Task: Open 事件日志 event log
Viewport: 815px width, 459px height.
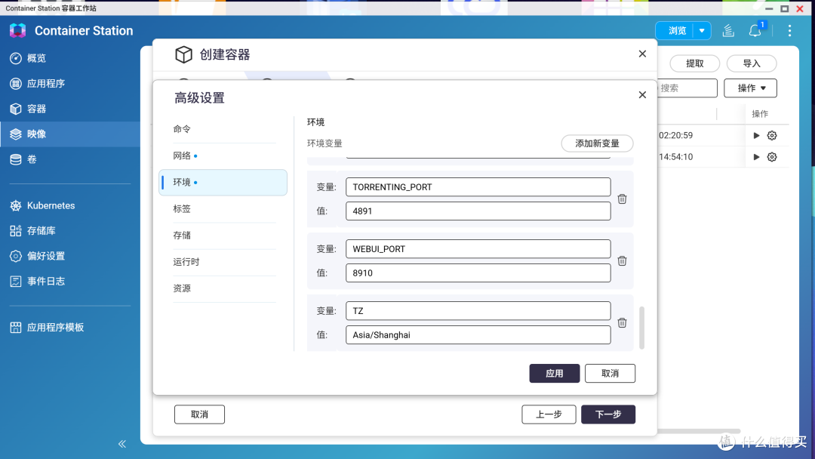Action: coord(69,282)
